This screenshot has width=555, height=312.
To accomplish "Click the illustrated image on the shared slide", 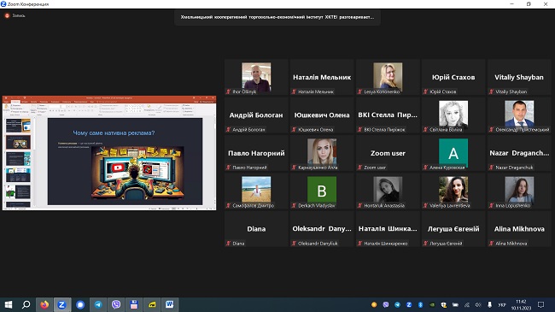I will [x=137, y=173].
